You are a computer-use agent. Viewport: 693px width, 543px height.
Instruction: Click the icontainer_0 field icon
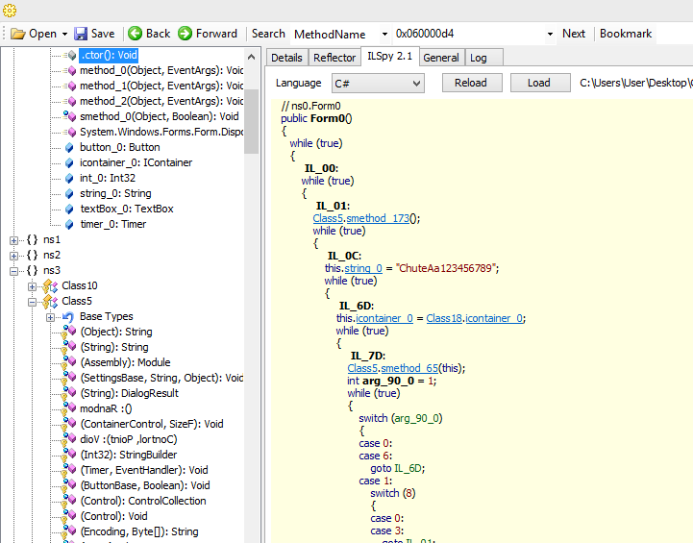[69, 163]
